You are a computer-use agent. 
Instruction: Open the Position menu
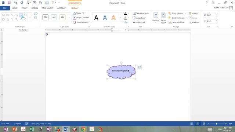click(x=156, y=18)
